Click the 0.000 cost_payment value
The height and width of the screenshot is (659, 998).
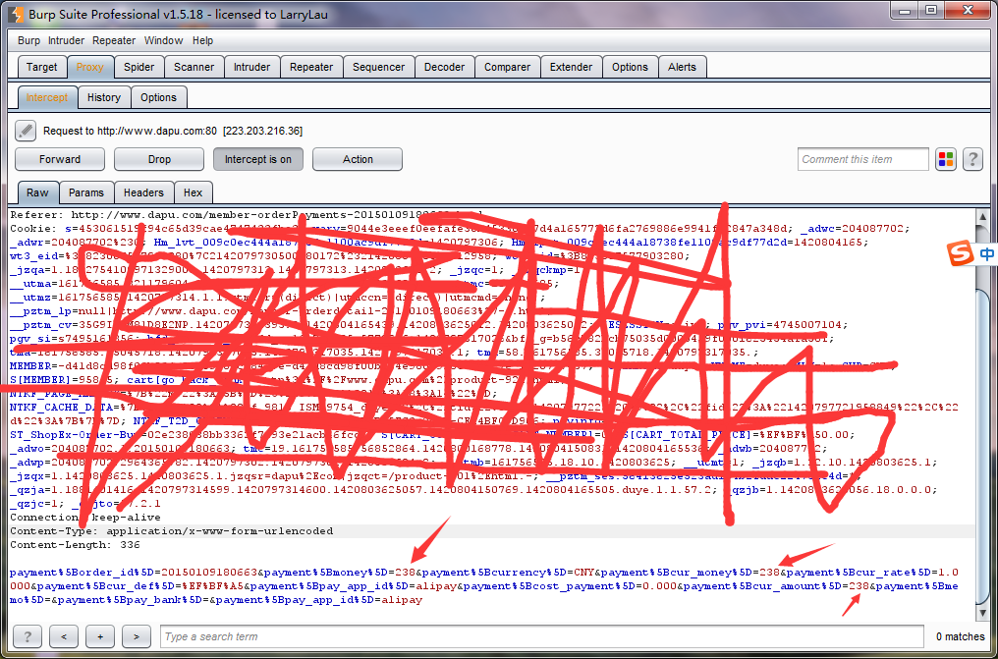click(659, 586)
